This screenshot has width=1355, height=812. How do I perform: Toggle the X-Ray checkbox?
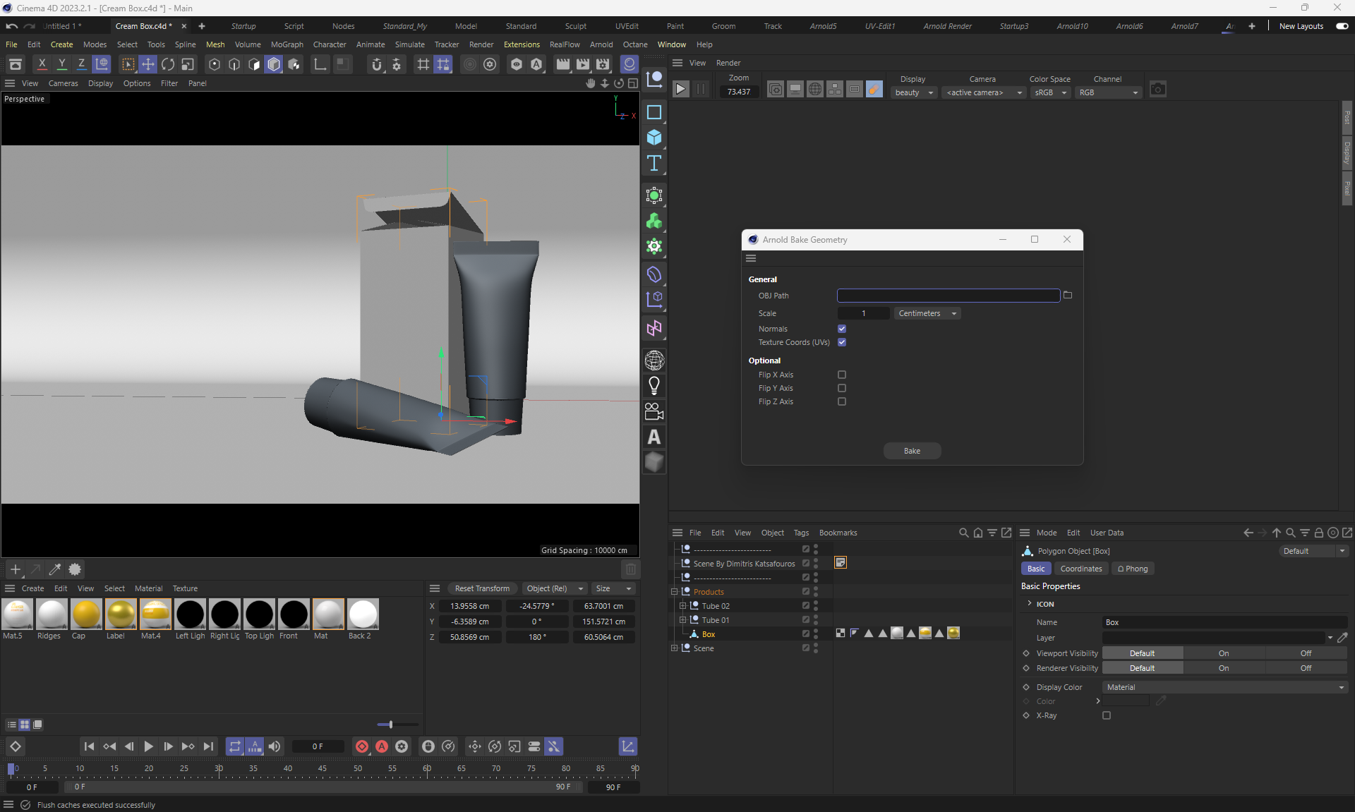[1106, 715]
